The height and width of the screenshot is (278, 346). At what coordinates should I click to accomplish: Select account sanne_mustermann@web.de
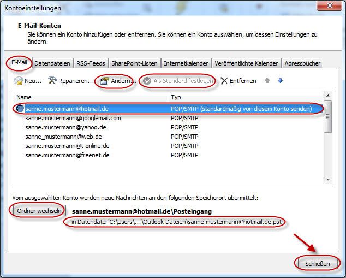point(168,137)
